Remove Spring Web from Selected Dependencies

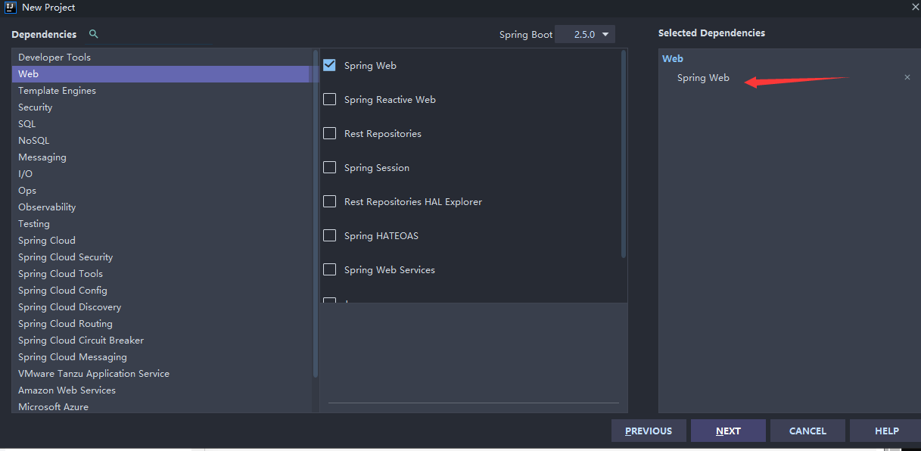(907, 77)
